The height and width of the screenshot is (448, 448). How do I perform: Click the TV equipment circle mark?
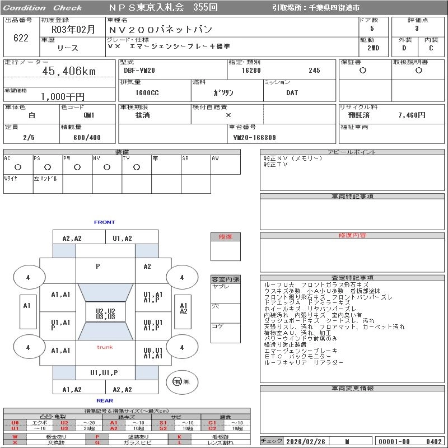tap(137, 167)
